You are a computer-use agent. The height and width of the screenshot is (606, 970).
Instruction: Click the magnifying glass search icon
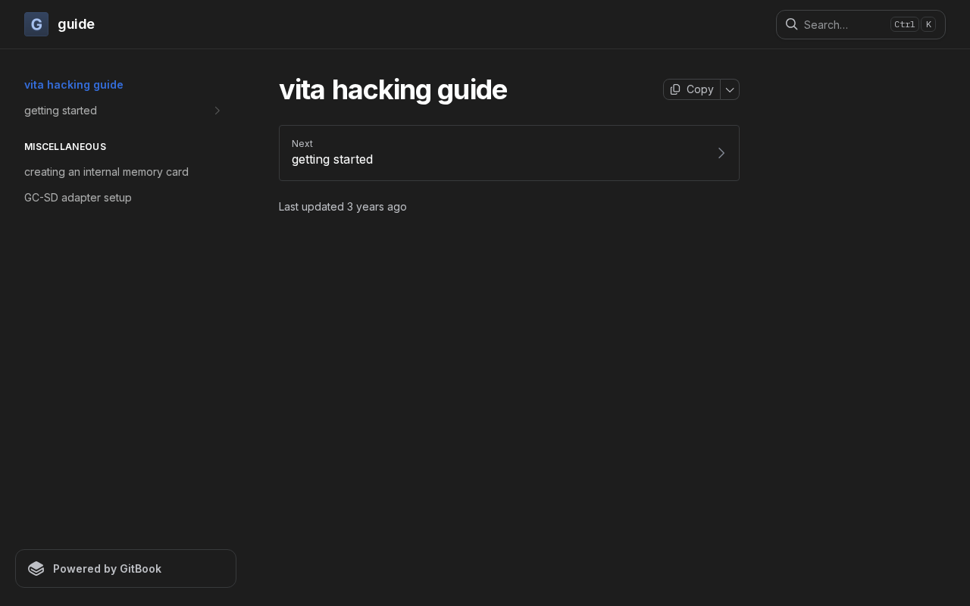click(791, 24)
